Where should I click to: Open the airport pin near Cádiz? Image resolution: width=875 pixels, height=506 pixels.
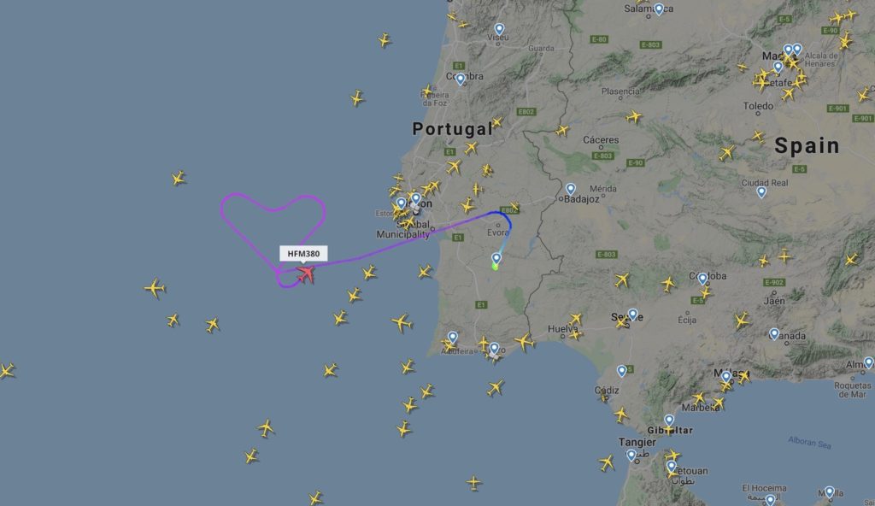point(622,371)
